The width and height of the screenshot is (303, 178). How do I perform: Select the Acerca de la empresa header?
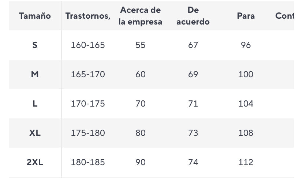pyautogui.click(x=140, y=16)
